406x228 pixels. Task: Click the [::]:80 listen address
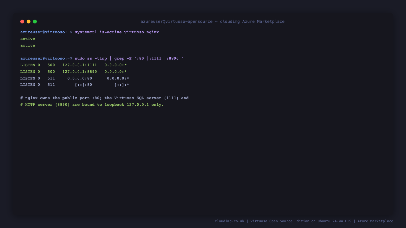pos(83,85)
